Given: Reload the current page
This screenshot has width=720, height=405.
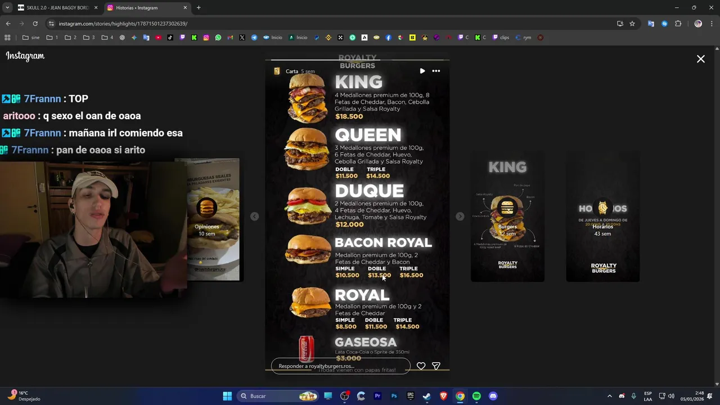Looking at the screenshot, I should (x=35, y=24).
